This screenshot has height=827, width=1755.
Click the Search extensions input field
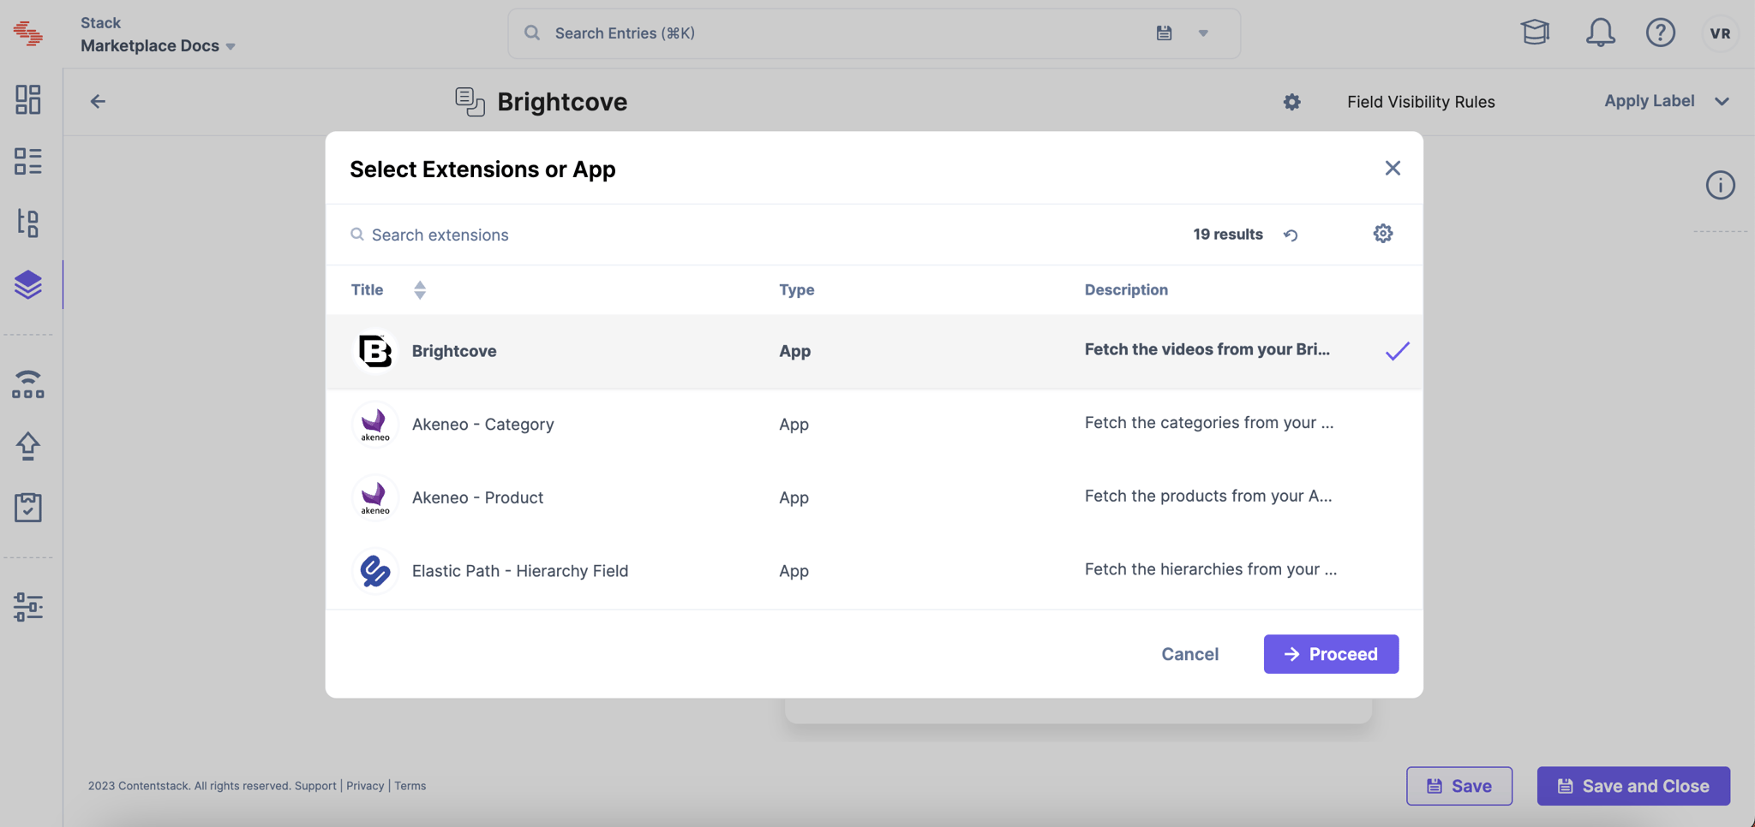754,235
